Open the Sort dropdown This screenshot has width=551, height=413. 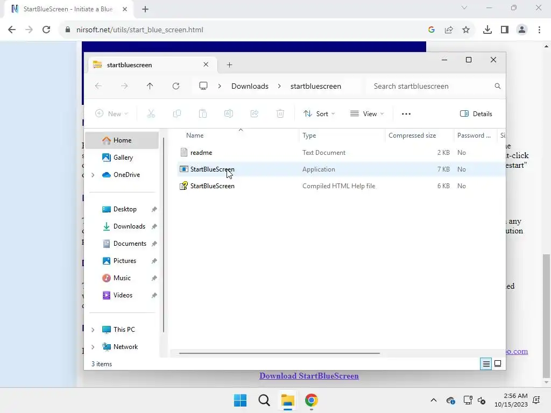tap(319, 114)
